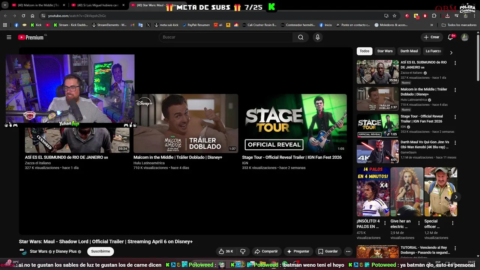Image resolution: width=480 pixels, height=270 pixels.
Task: Open the Todos los marcadores folder
Action: click(x=459, y=25)
